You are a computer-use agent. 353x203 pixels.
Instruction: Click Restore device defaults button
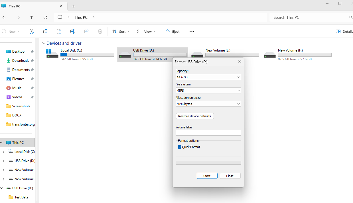coord(195,116)
